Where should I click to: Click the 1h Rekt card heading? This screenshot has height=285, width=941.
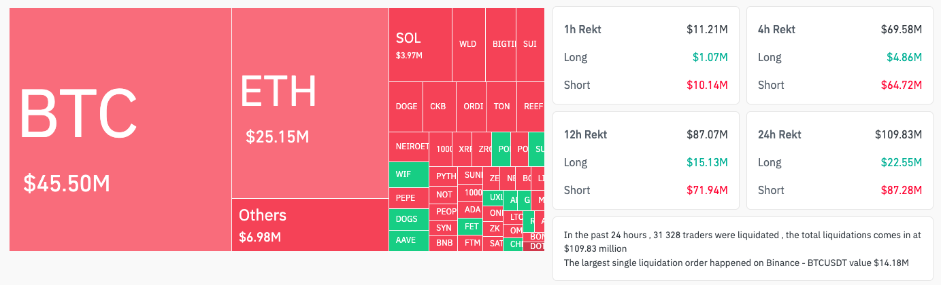pyautogui.click(x=582, y=30)
